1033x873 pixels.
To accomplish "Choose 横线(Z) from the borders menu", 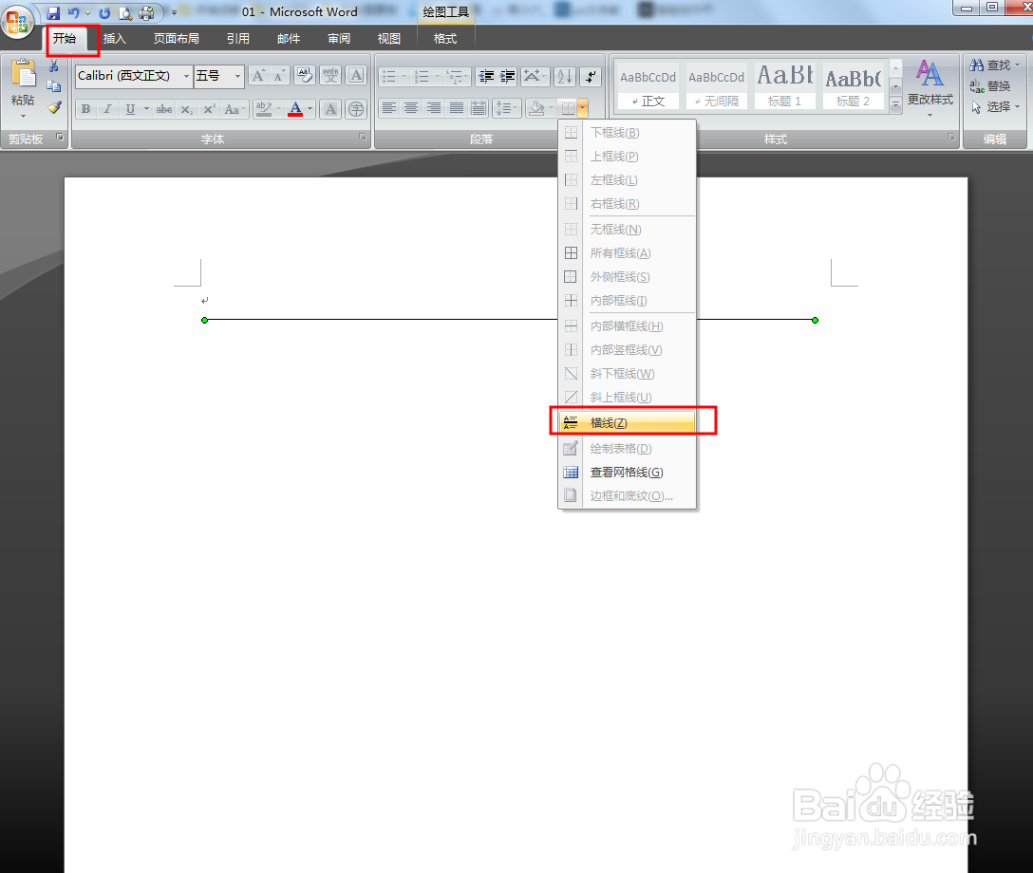I will click(627, 422).
